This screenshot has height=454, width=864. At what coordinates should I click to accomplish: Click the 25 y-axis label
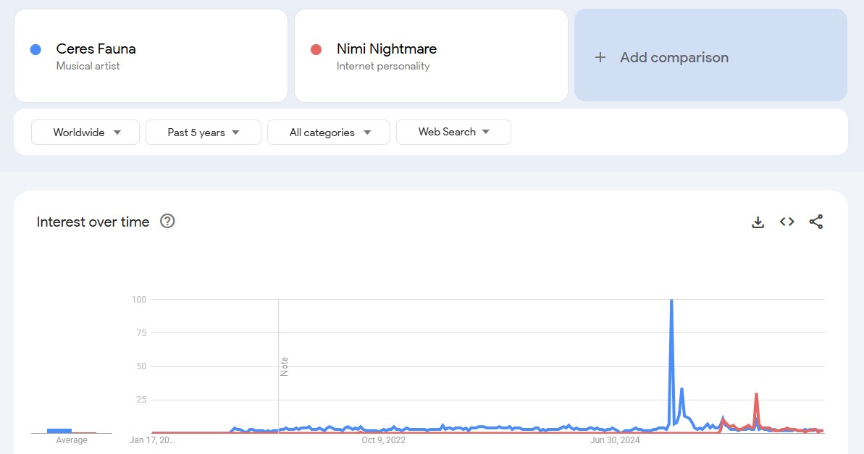[x=142, y=400]
